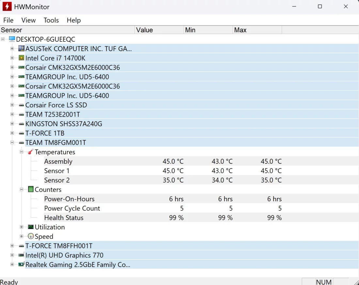The width and height of the screenshot is (359, 285).
Task: Click the Corsair Force LS SSD drive icon
Action: point(21,105)
